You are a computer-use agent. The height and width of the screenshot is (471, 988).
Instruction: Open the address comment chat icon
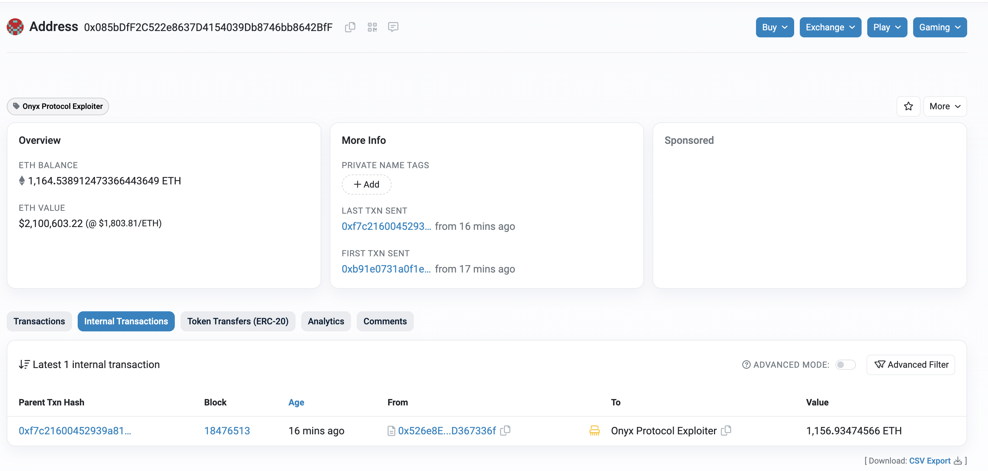coord(393,27)
